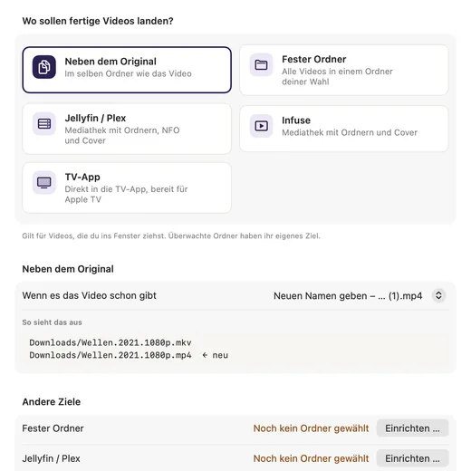Click the copy icon of Neben dem Original

click(x=44, y=67)
